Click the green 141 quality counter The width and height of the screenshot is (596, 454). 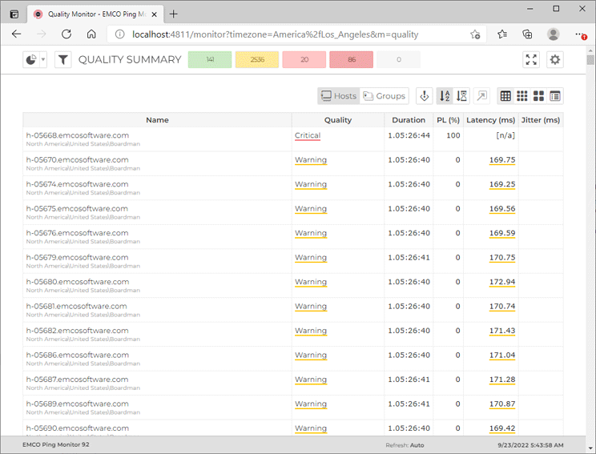pos(210,60)
